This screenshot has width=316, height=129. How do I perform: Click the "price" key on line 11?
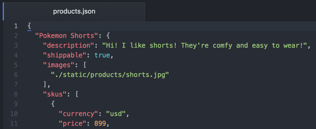click(x=73, y=124)
